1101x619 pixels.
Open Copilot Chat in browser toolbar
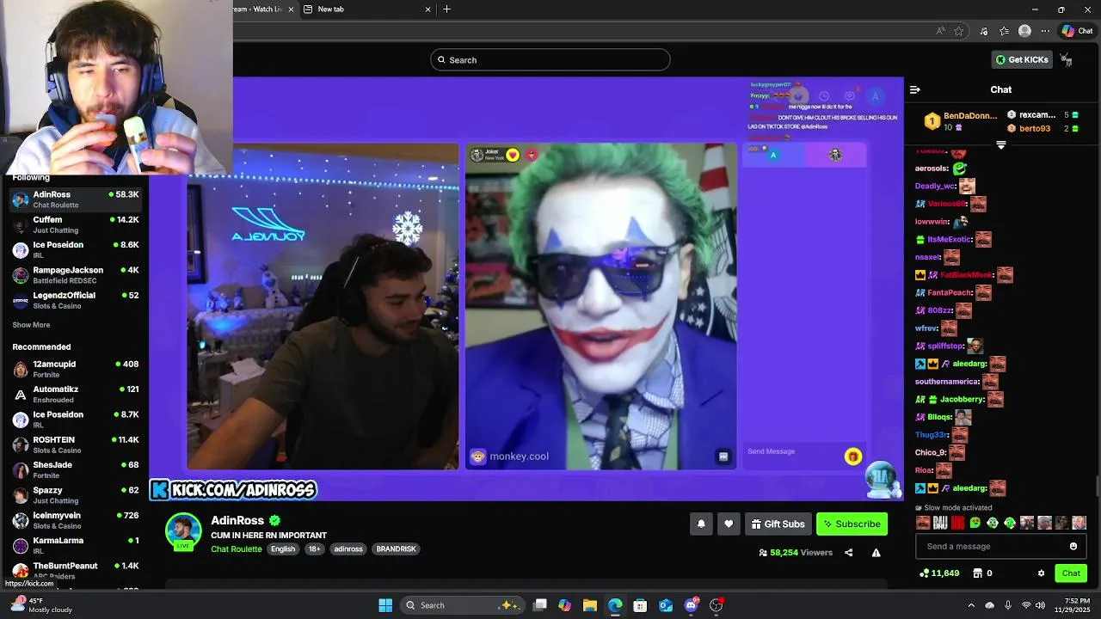[1077, 31]
